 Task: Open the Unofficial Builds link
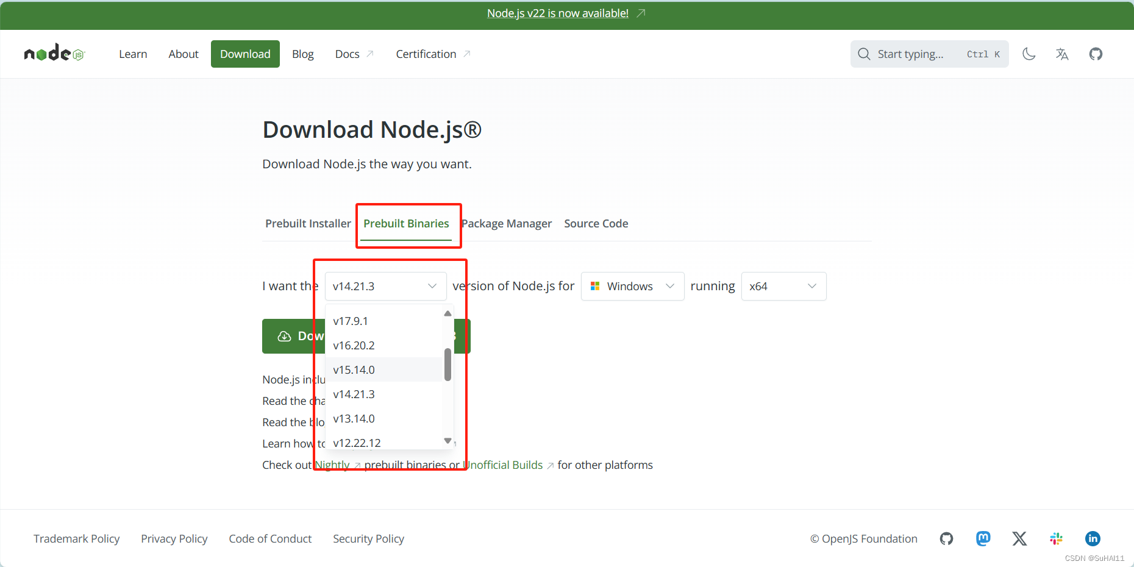pos(504,465)
